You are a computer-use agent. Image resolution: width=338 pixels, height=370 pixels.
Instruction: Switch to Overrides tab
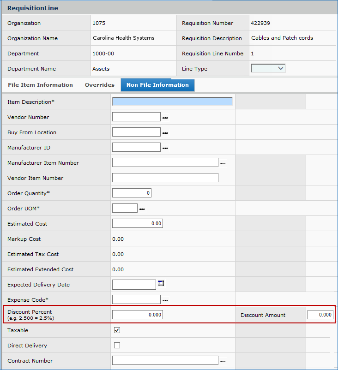pyautogui.click(x=100, y=85)
